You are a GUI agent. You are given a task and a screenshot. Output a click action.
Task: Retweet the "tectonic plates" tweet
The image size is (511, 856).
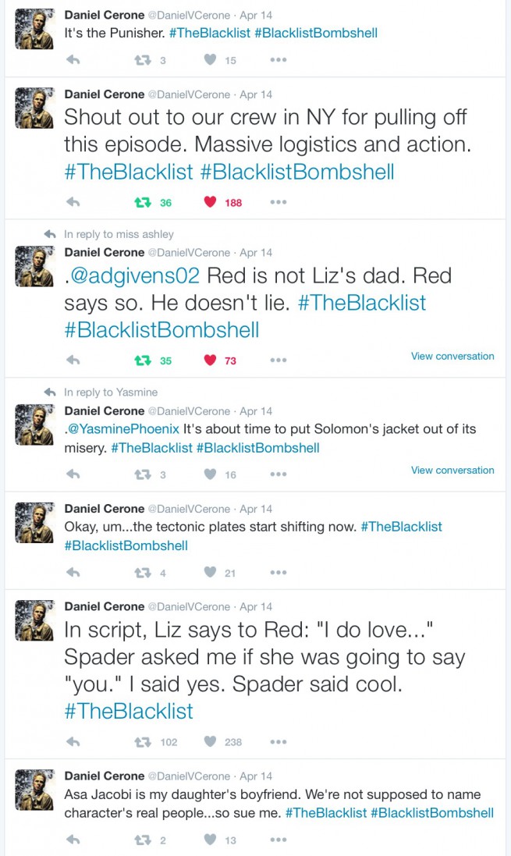coord(143,573)
